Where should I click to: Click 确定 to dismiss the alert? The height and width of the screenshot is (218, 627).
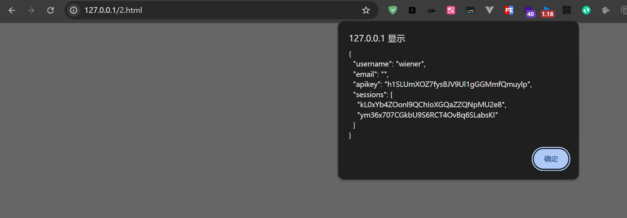tap(551, 159)
